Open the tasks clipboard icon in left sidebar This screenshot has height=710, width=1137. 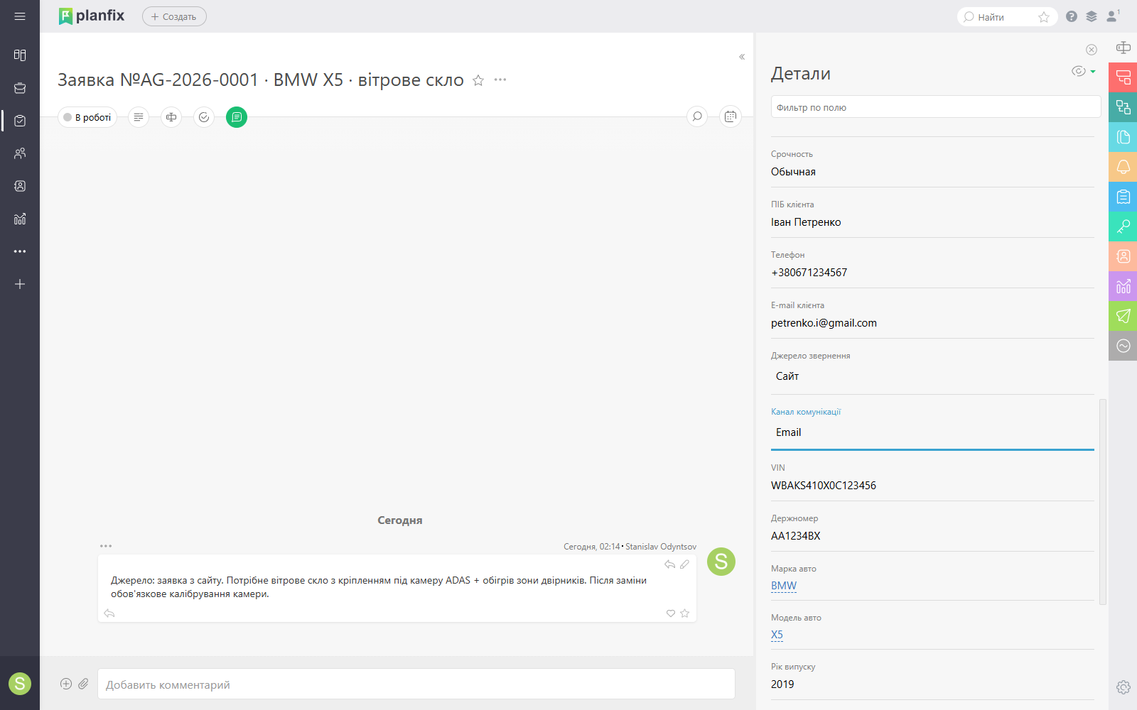(x=20, y=121)
